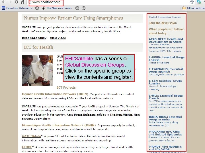Image resolution: width=205 pixels, height=153 pixels.
Task: Click the Skype extension icon
Action: click(x=199, y=2)
